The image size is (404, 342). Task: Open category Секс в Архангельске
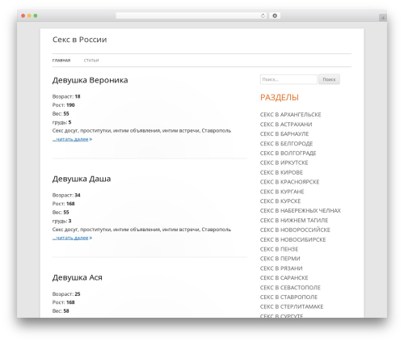(291, 115)
